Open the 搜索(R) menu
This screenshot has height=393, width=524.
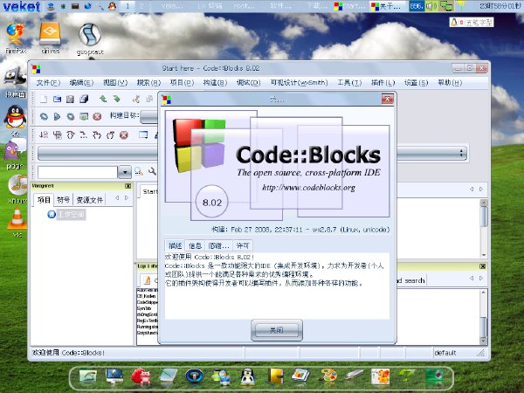click(148, 83)
